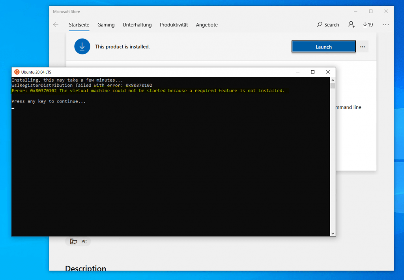The image size is (404, 280).
Task: Click the Description heading
Action: tap(86, 268)
